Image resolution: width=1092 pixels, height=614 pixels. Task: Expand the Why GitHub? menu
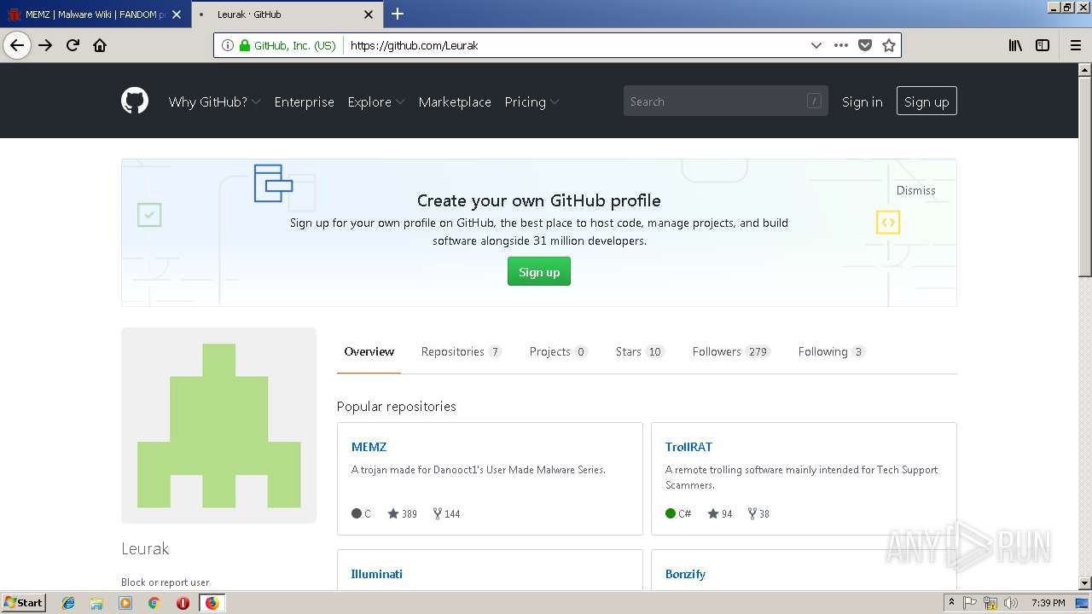214,101
